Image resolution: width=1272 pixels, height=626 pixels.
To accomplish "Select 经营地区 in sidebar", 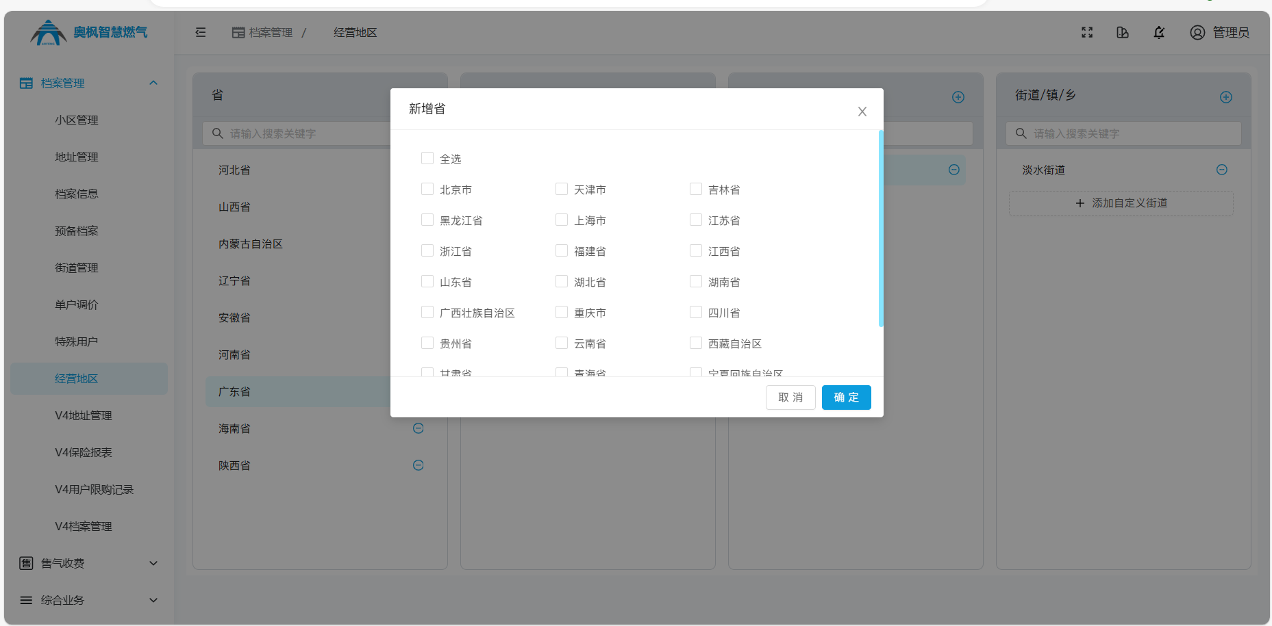I will (89, 378).
